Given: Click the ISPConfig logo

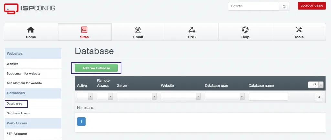Looking at the screenshot, I should pyautogui.click(x=29, y=8).
